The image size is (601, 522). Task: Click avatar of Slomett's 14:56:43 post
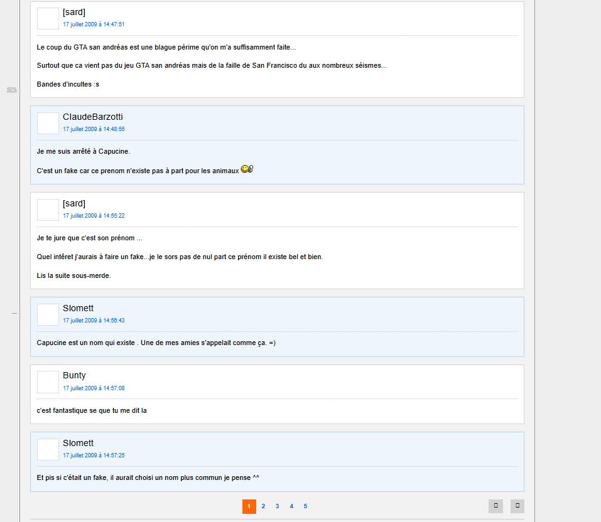coord(48,315)
